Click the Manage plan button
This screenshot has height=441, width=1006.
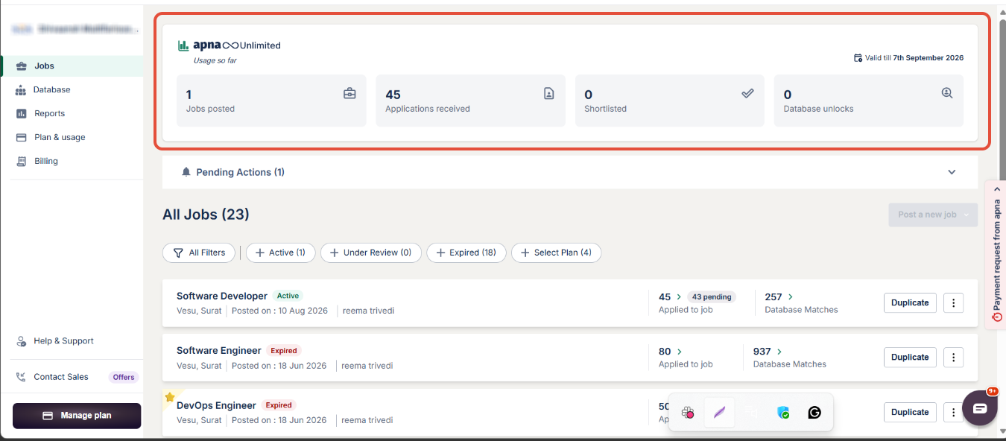coord(77,416)
